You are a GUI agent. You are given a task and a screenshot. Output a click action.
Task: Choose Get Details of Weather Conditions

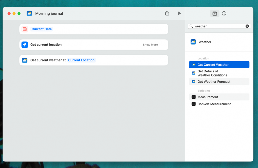click(212, 73)
